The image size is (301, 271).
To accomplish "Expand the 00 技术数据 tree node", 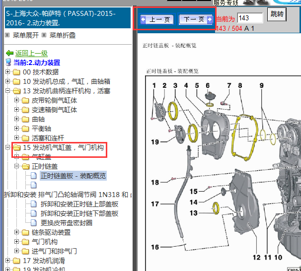I will tap(8, 72).
